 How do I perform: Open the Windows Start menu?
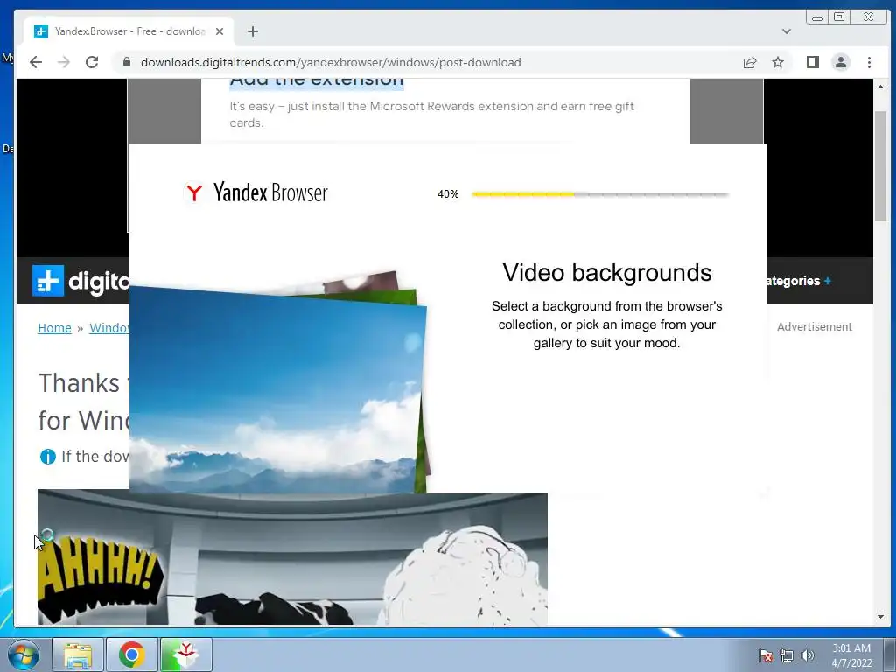[24, 654]
